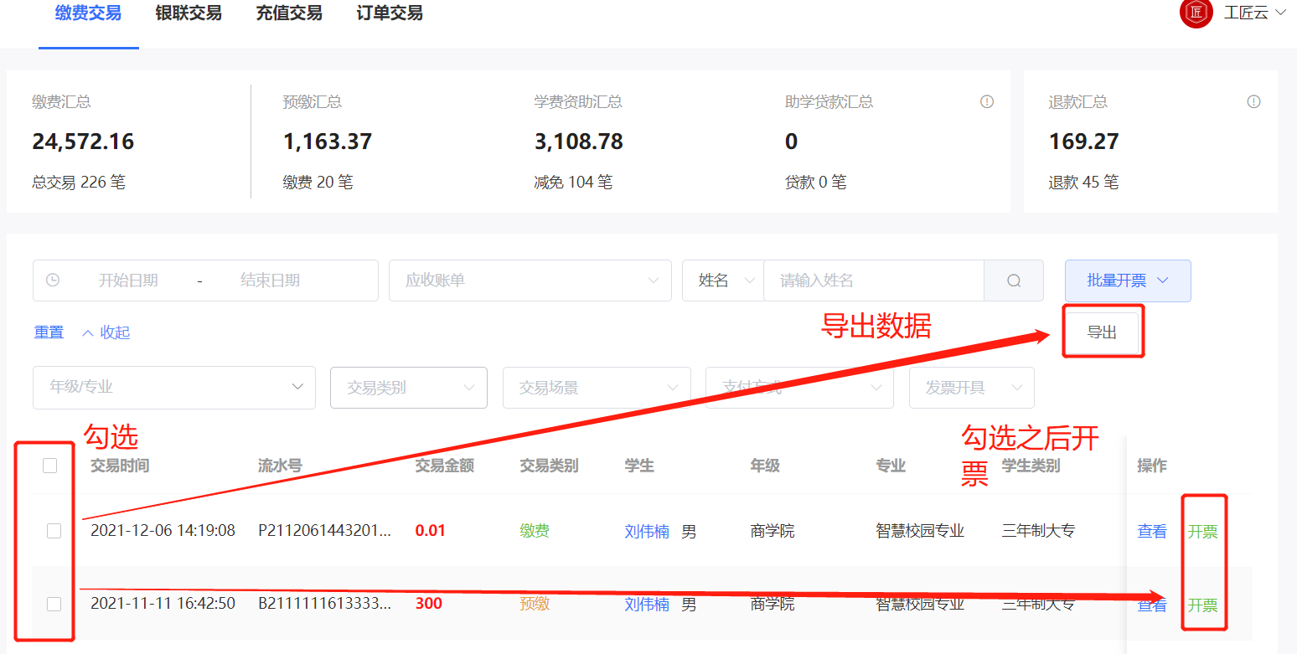Click the 工匠云 red logo avatar
The width and height of the screenshot is (1297, 654).
tap(1196, 13)
